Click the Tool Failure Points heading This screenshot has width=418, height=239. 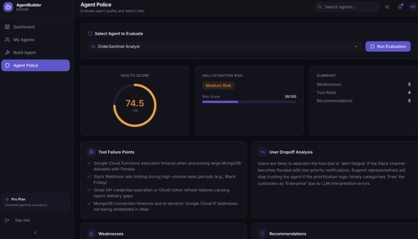pyautogui.click(x=116, y=152)
